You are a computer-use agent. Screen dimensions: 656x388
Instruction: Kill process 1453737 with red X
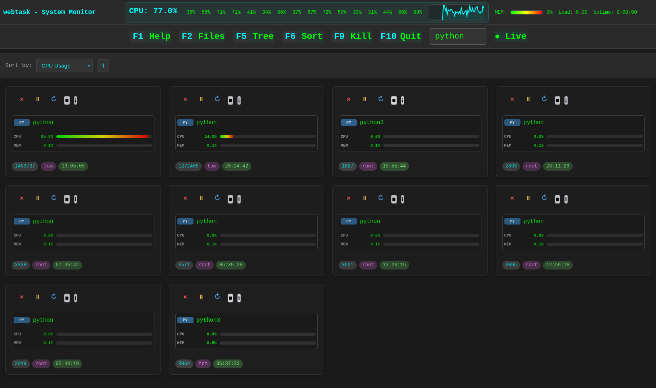pyautogui.click(x=22, y=100)
